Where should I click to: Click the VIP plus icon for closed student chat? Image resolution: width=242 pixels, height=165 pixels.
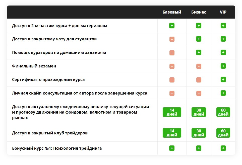click(223, 39)
